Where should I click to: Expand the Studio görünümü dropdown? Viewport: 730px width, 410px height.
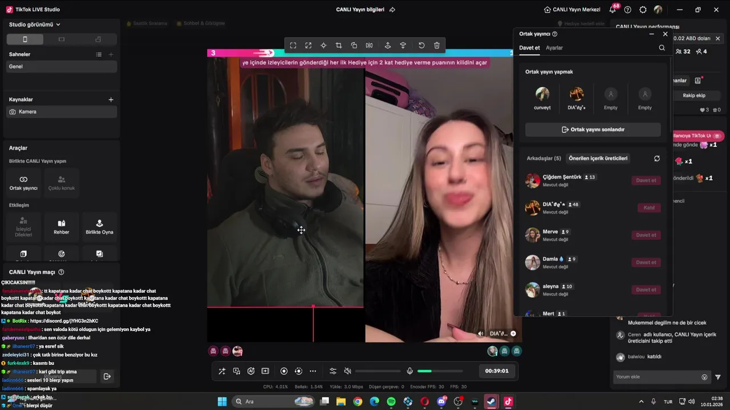(35, 24)
